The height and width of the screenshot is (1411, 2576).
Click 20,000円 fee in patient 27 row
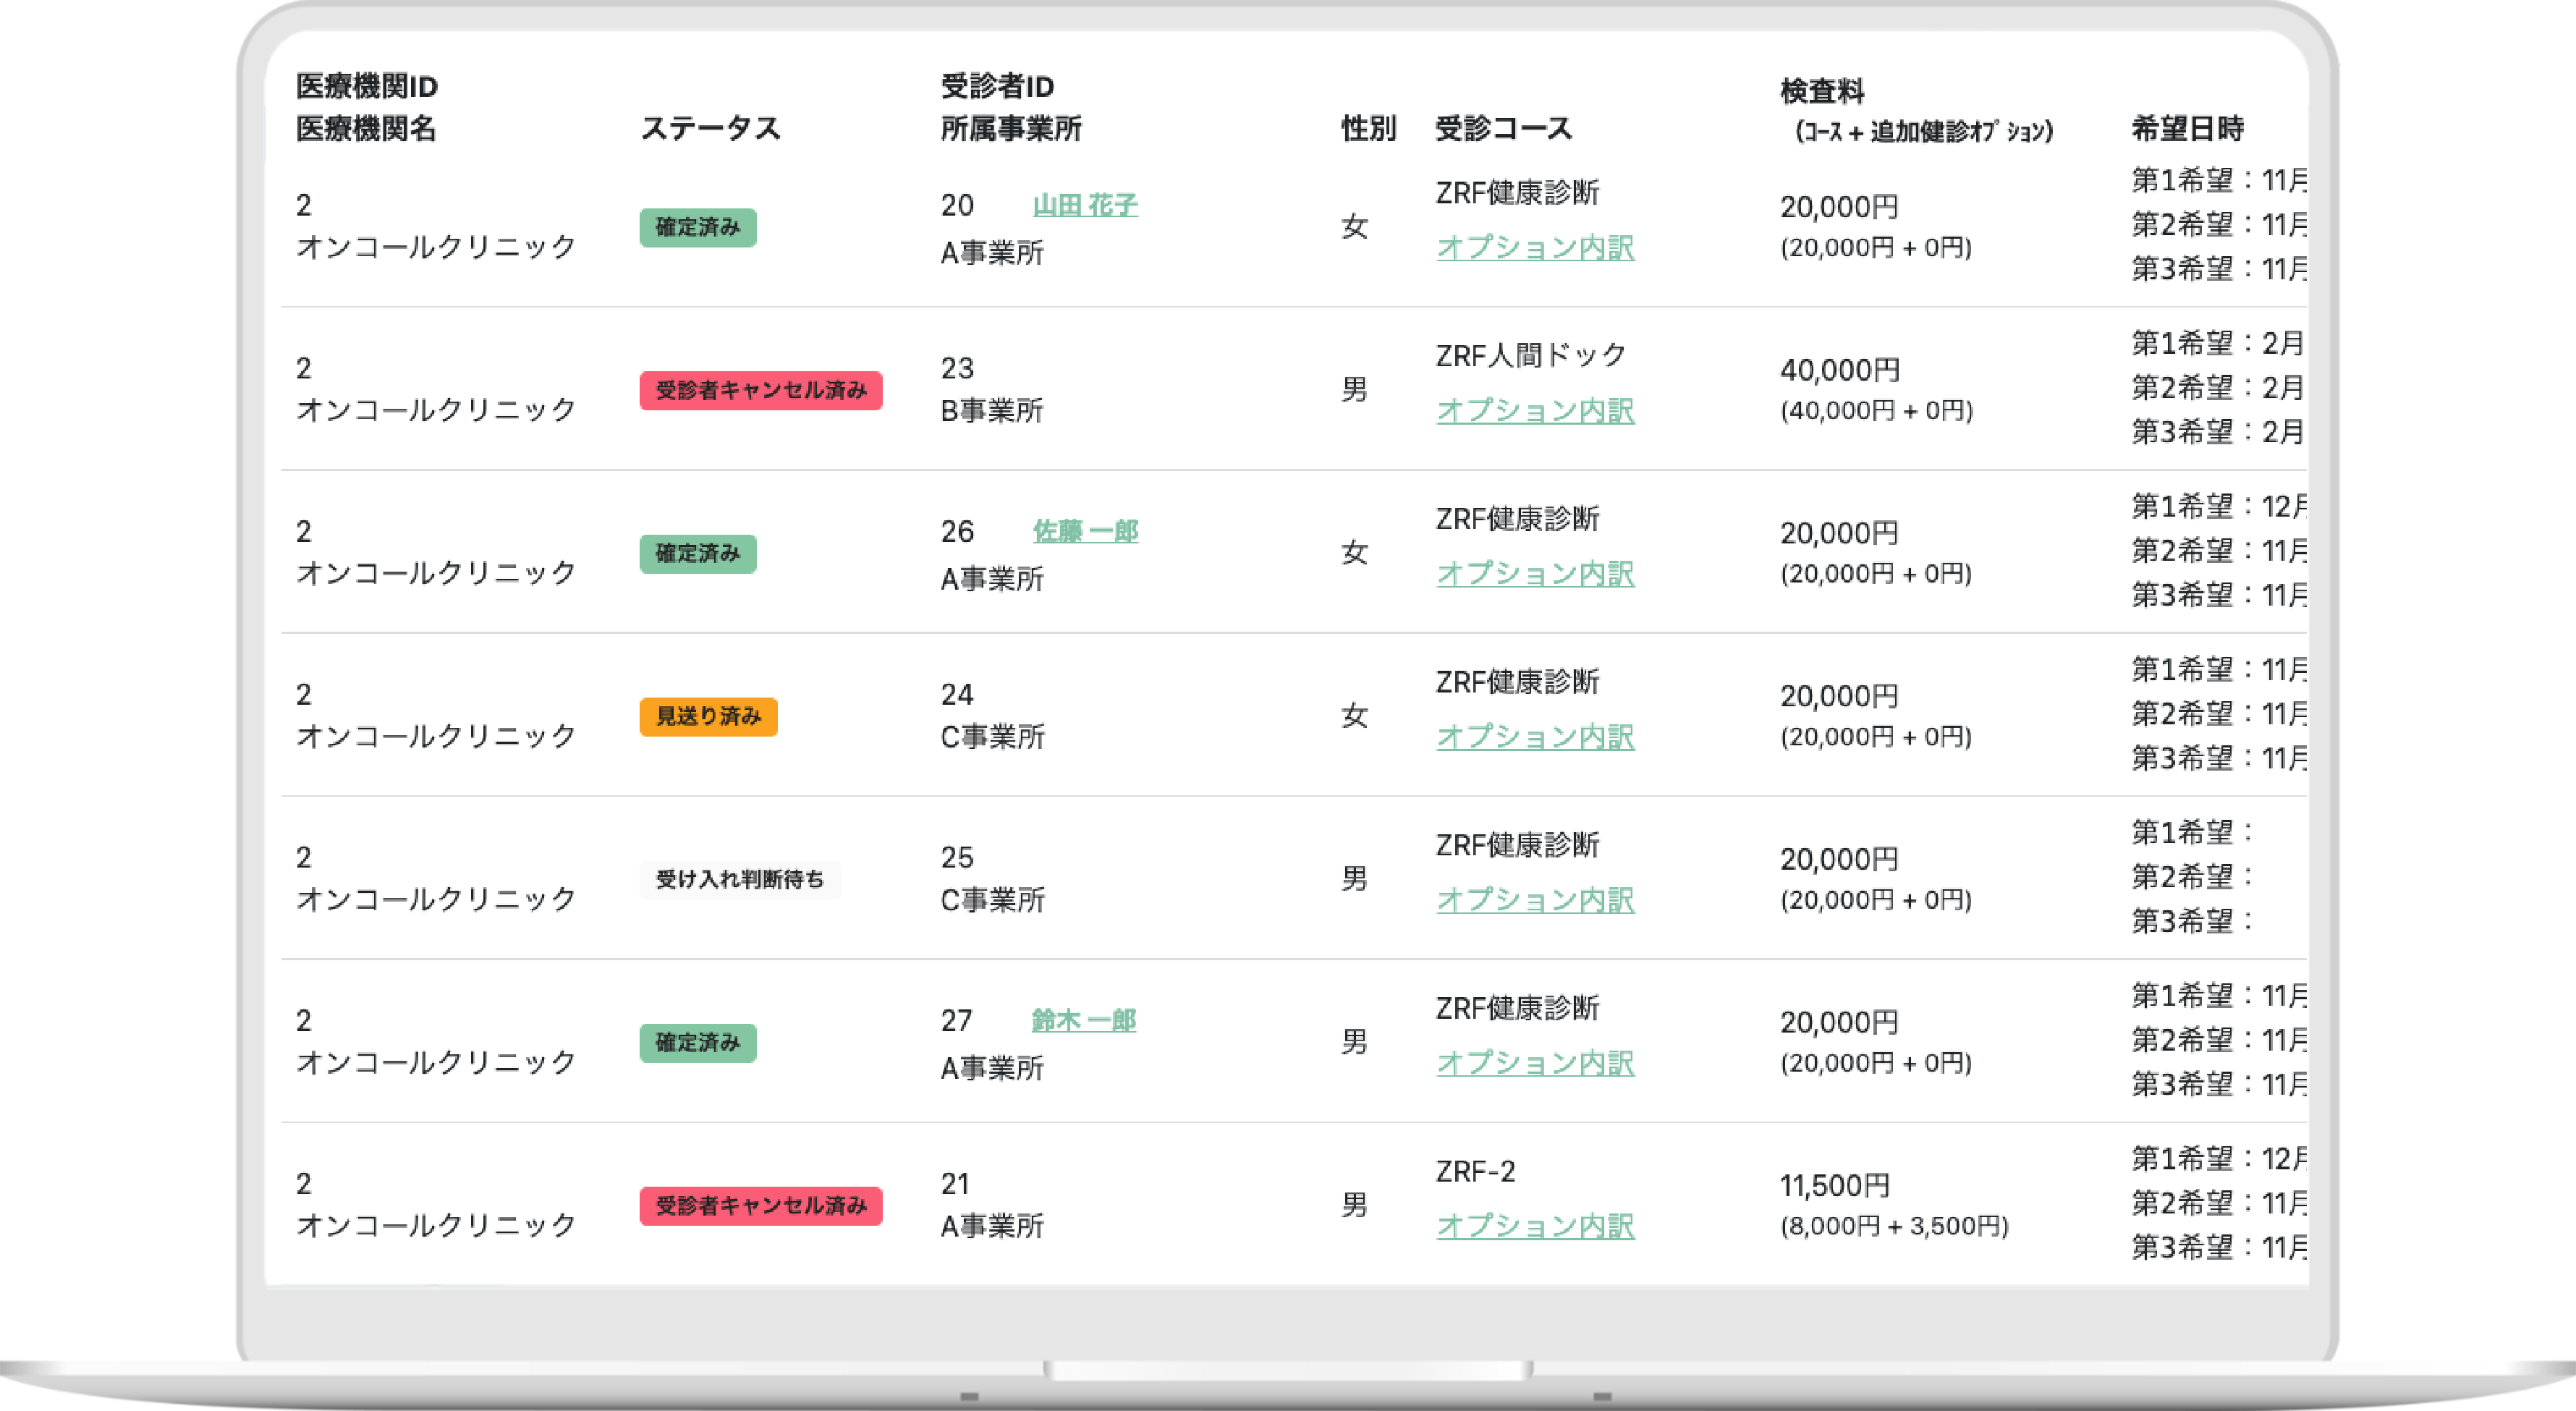pos(1839,1022)
